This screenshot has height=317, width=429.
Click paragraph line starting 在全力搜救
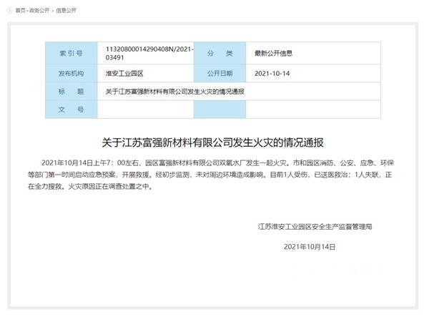(90, 187)
